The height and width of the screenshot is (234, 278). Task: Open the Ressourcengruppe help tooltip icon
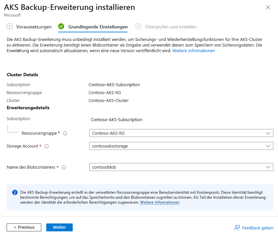65,133
